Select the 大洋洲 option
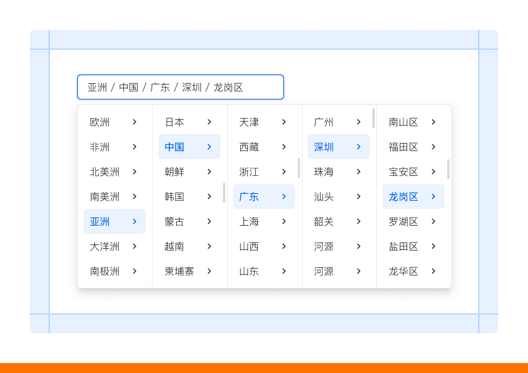The width and height of the screenshot is (528, 373). pyautogui.click(x=105, y=246)
